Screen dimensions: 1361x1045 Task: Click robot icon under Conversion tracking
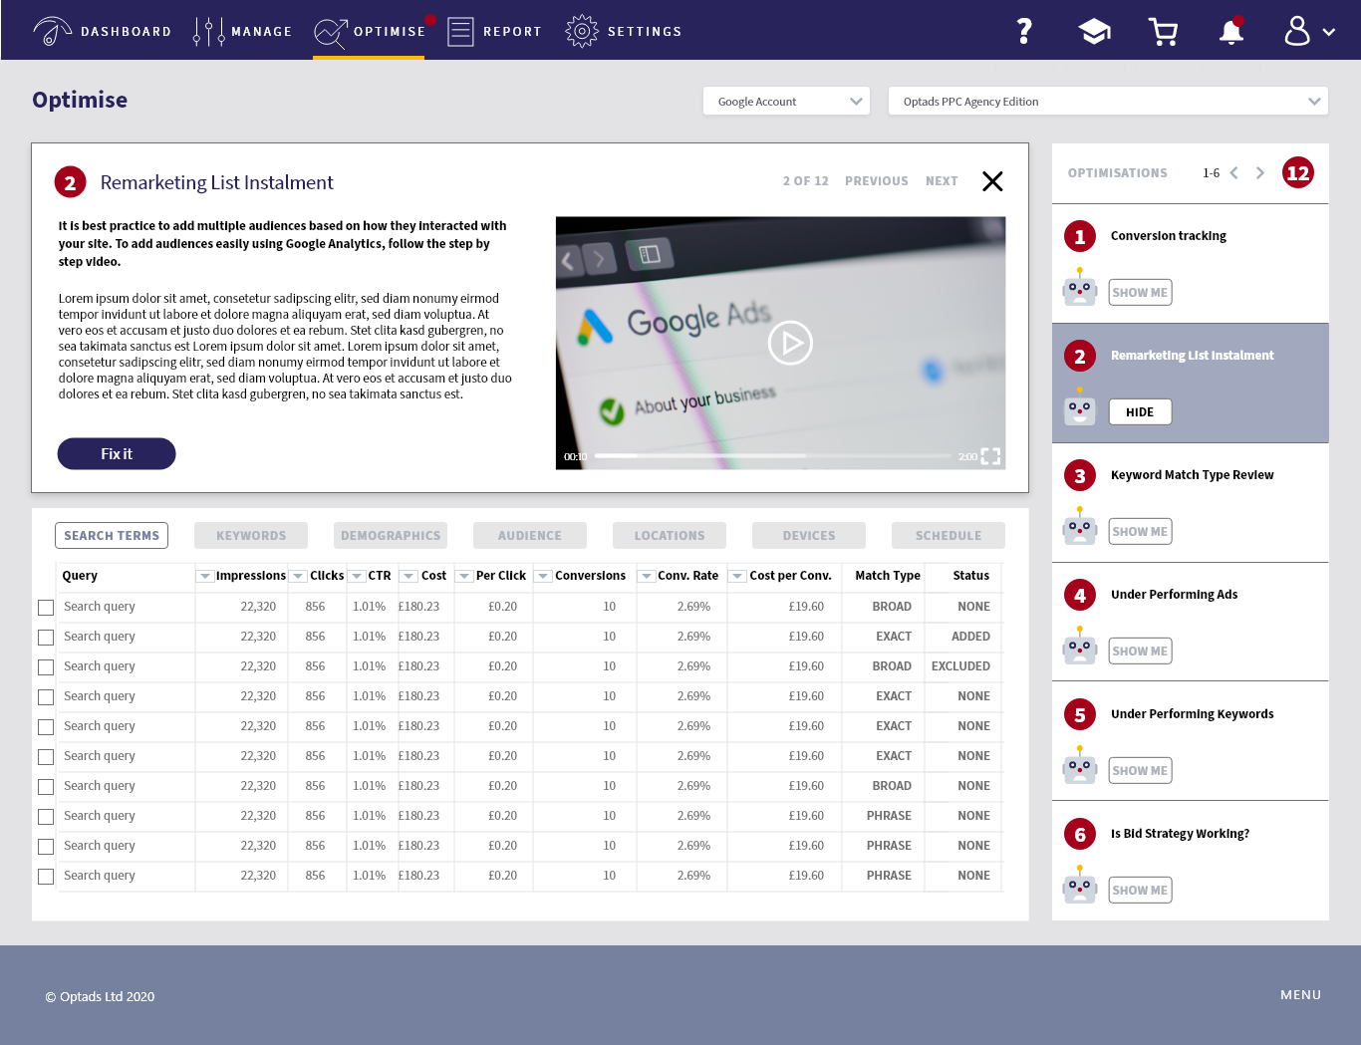click(x=1080, y=288)
